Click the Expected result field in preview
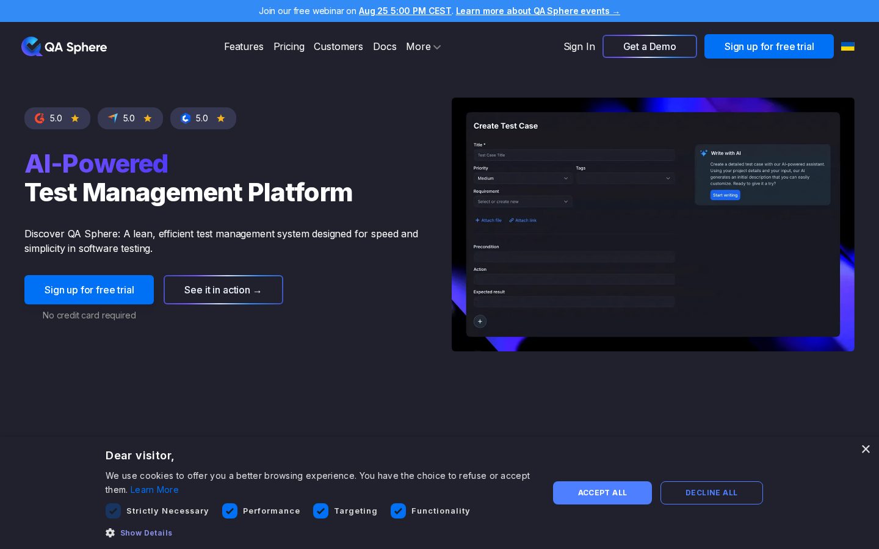The width and height of the screenshot is (879, 549). click(574, 302)
